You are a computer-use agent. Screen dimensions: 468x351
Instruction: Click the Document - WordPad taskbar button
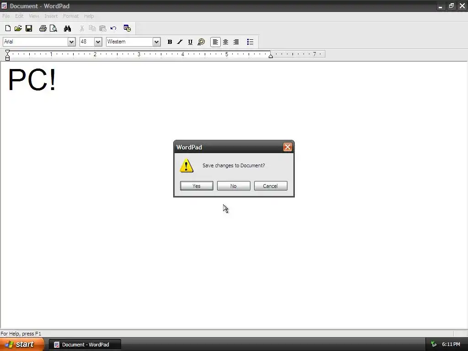85,345
